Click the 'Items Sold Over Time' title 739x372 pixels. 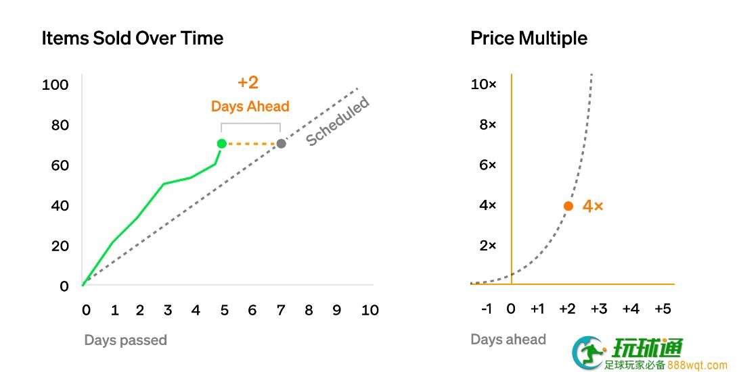pos(133,38)
